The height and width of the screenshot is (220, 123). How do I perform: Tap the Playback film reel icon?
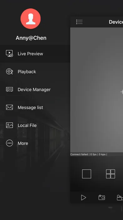tap(9, 71)
